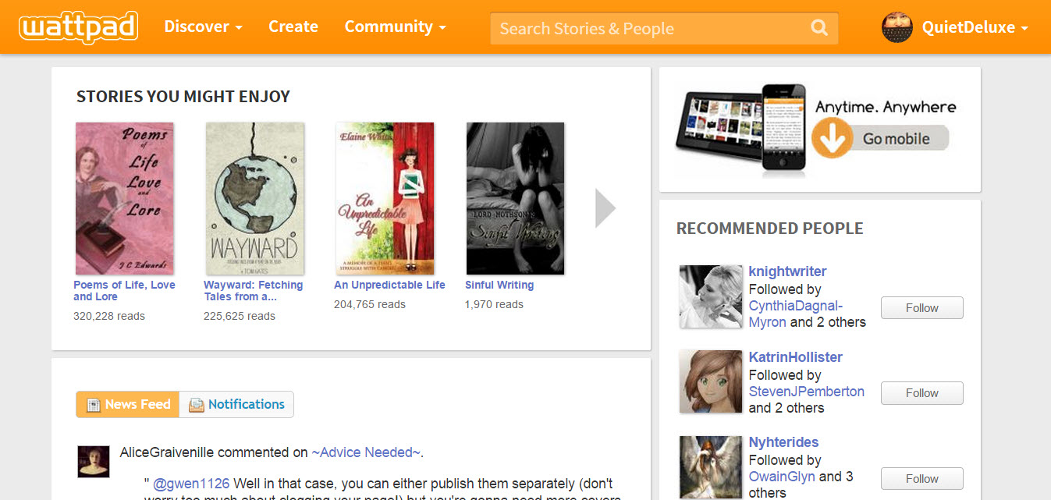The image size is (1051, 500).
Task: Click the next stories arrow
Action: pyautogui.click(x=605, y=208)
